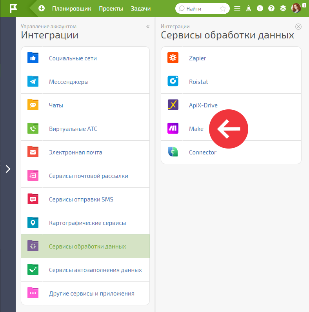The height and width of the screenshot is (312, 309).
Task: Open the Roistat integration
Action: coord(231,82)
